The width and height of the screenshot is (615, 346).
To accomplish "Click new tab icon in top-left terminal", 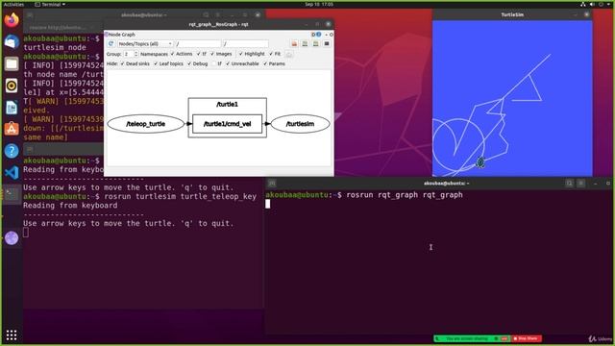I will point(30,15).
